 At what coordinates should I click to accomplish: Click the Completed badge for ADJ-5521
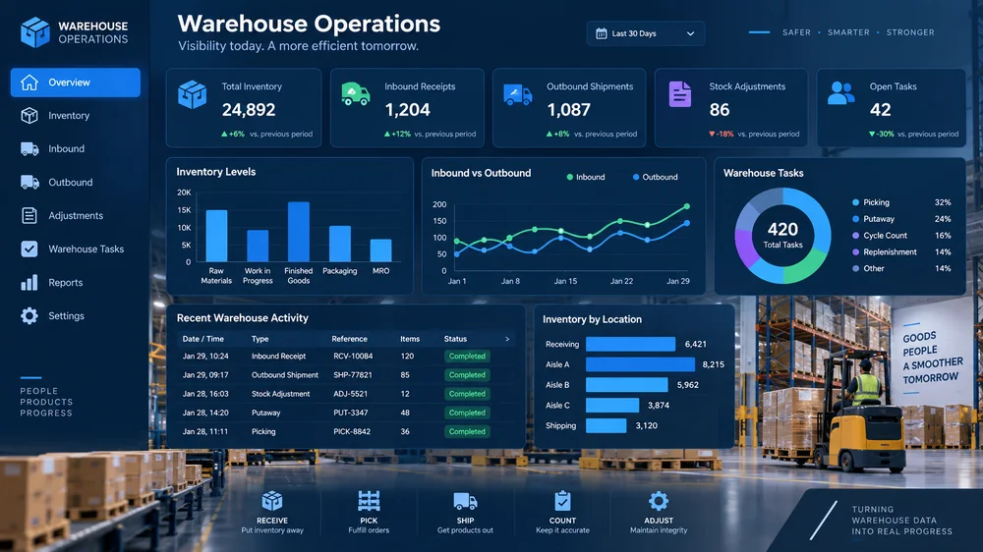tap(467, 394)
